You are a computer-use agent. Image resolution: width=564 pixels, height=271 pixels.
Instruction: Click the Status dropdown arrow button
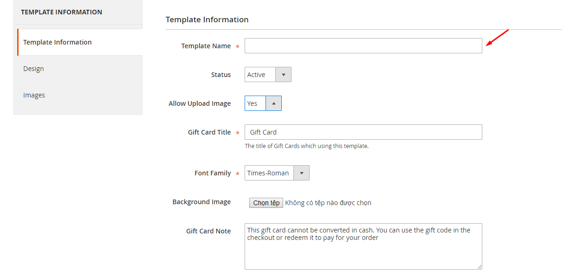click(x=283, y=75)
